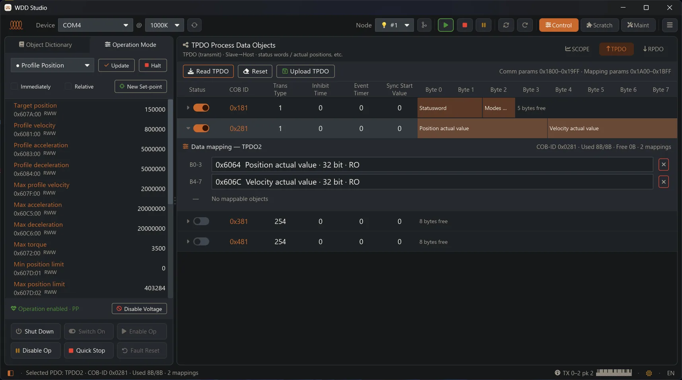The width and height of the screenshot is (682, 380).
Task: Click the settings gear icon in status bar
Action: point(649,373)
